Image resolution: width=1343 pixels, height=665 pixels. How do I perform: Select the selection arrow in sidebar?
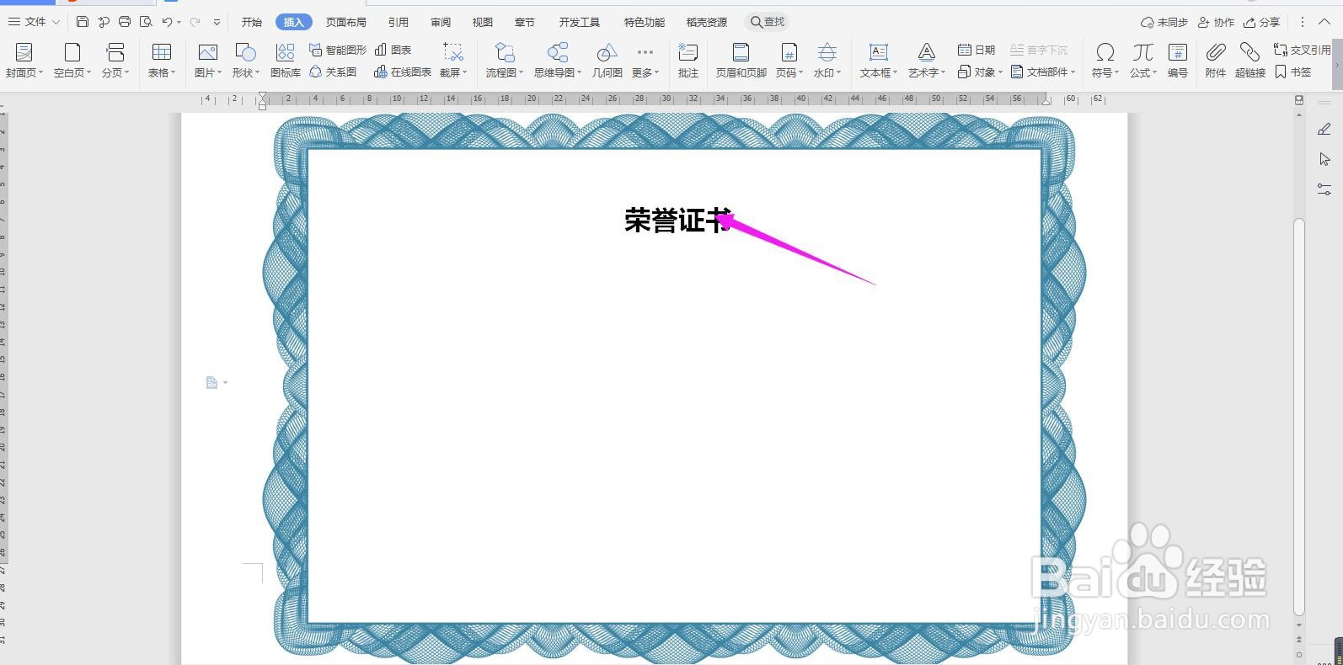click(1324, 159)
